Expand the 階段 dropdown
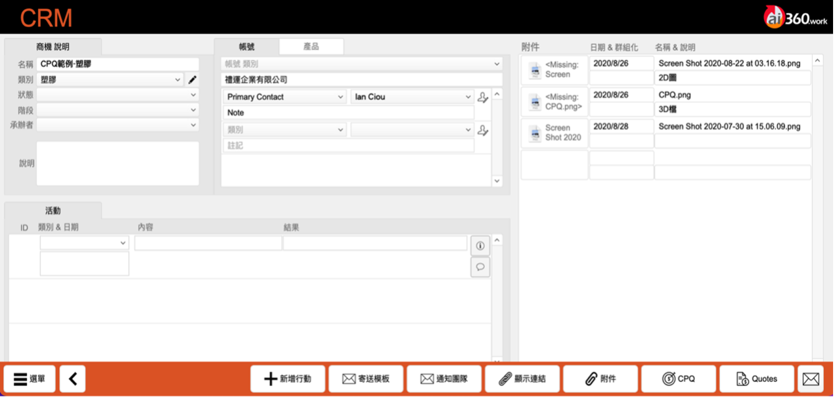This screenshot has height=401, width=835. 118,110
